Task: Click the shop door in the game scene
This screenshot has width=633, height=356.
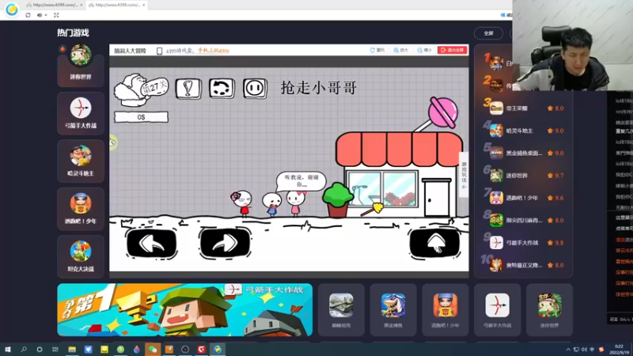Action: pyautogui.click(x=437, y=197)
